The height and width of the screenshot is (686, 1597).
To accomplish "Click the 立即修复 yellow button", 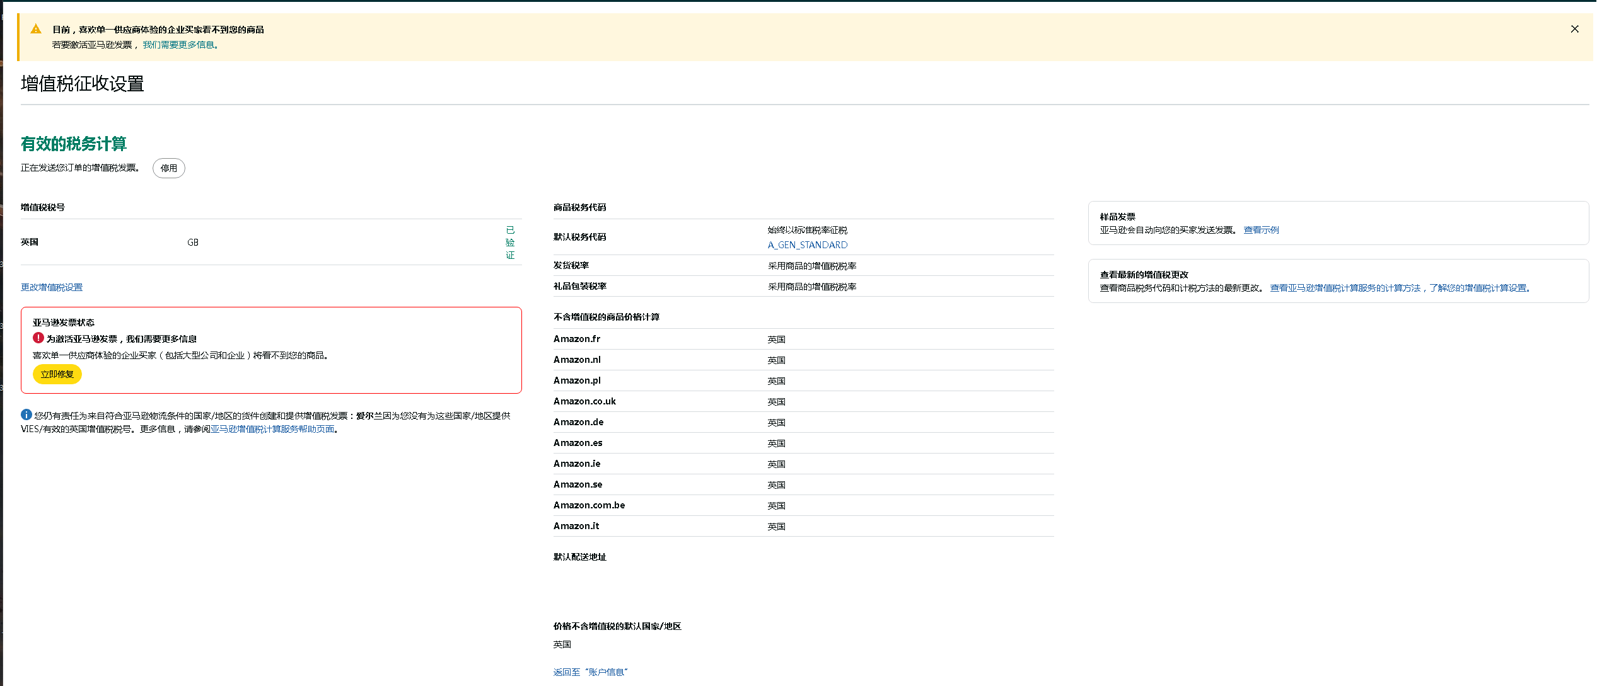I will [x=57, y=374].
